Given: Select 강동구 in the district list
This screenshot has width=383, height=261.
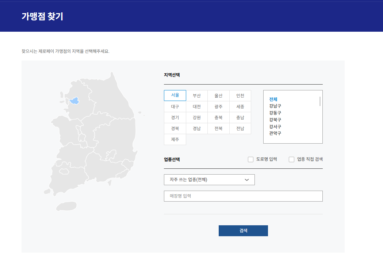Looking at the screenshot, I should [275, 113].
